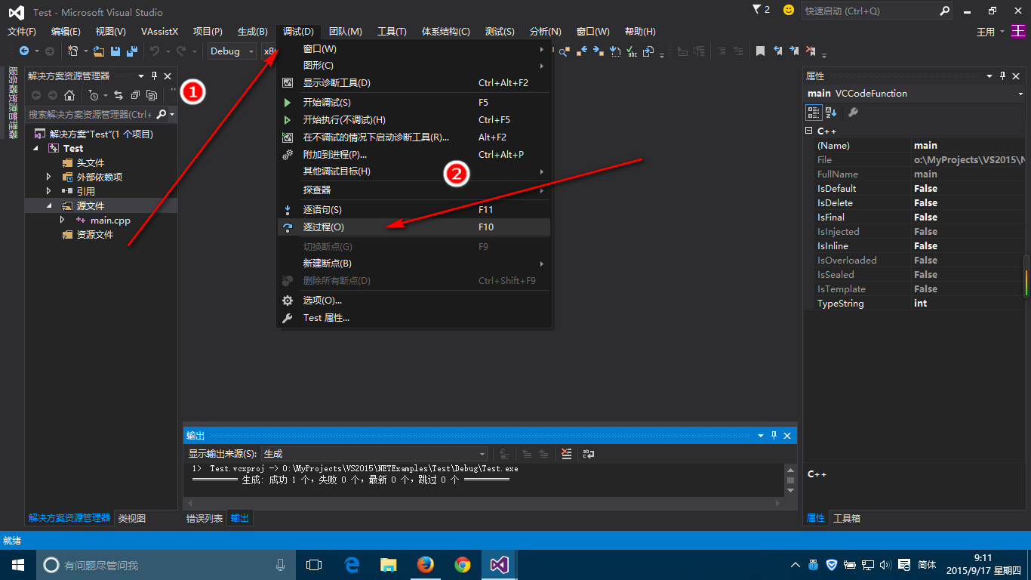The width and height of the screenshot is (1031, 580).
Task: Click the Clear All icon in the Output panel
Action: 567,454
